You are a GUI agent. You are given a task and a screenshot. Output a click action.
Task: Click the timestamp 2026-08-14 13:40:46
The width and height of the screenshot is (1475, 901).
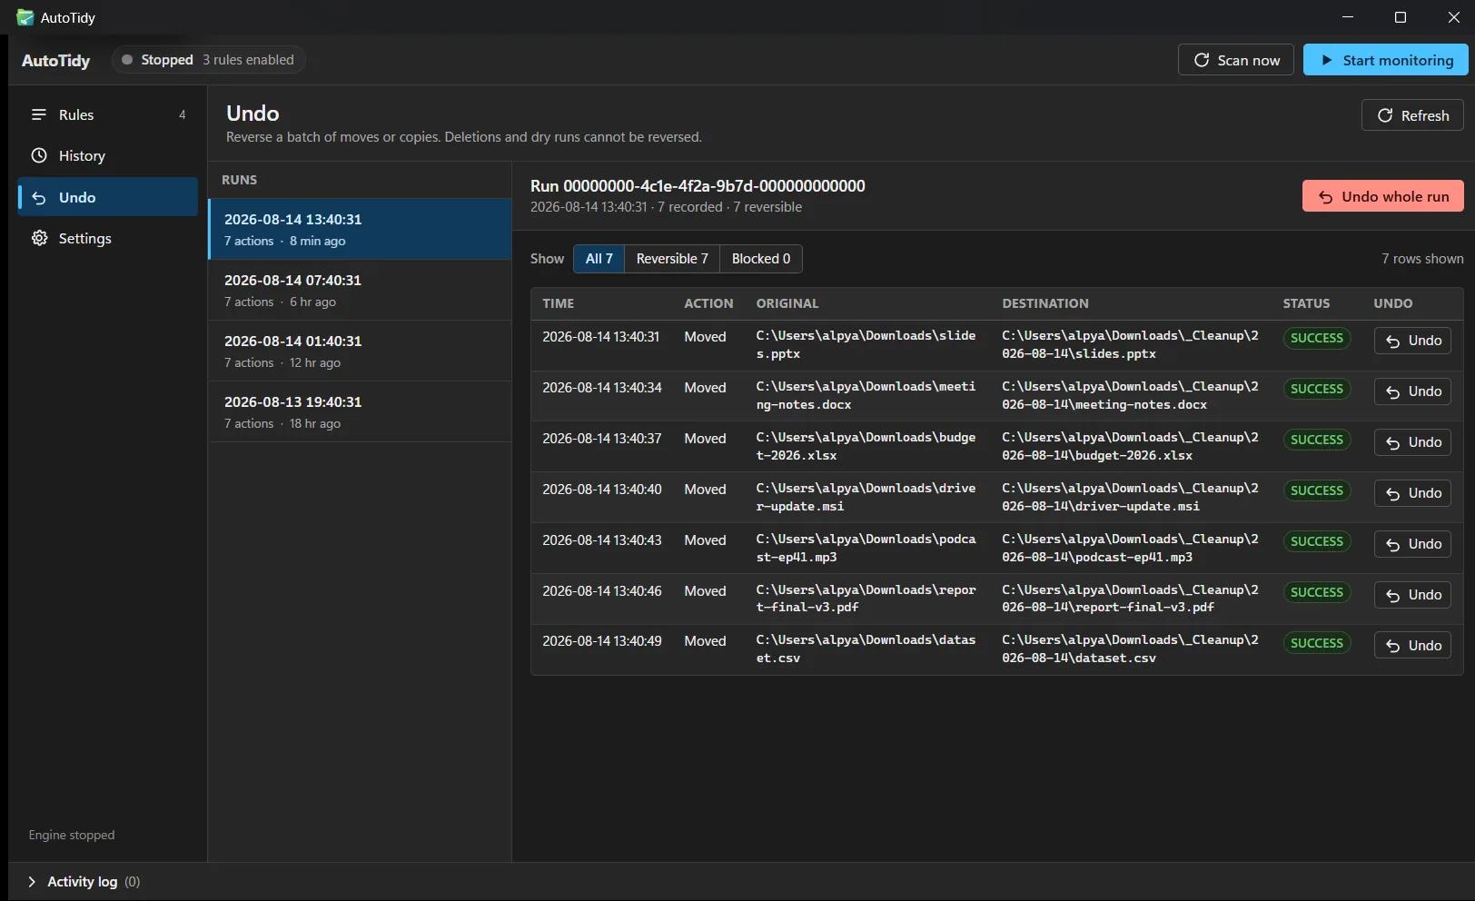click(602, 591)
